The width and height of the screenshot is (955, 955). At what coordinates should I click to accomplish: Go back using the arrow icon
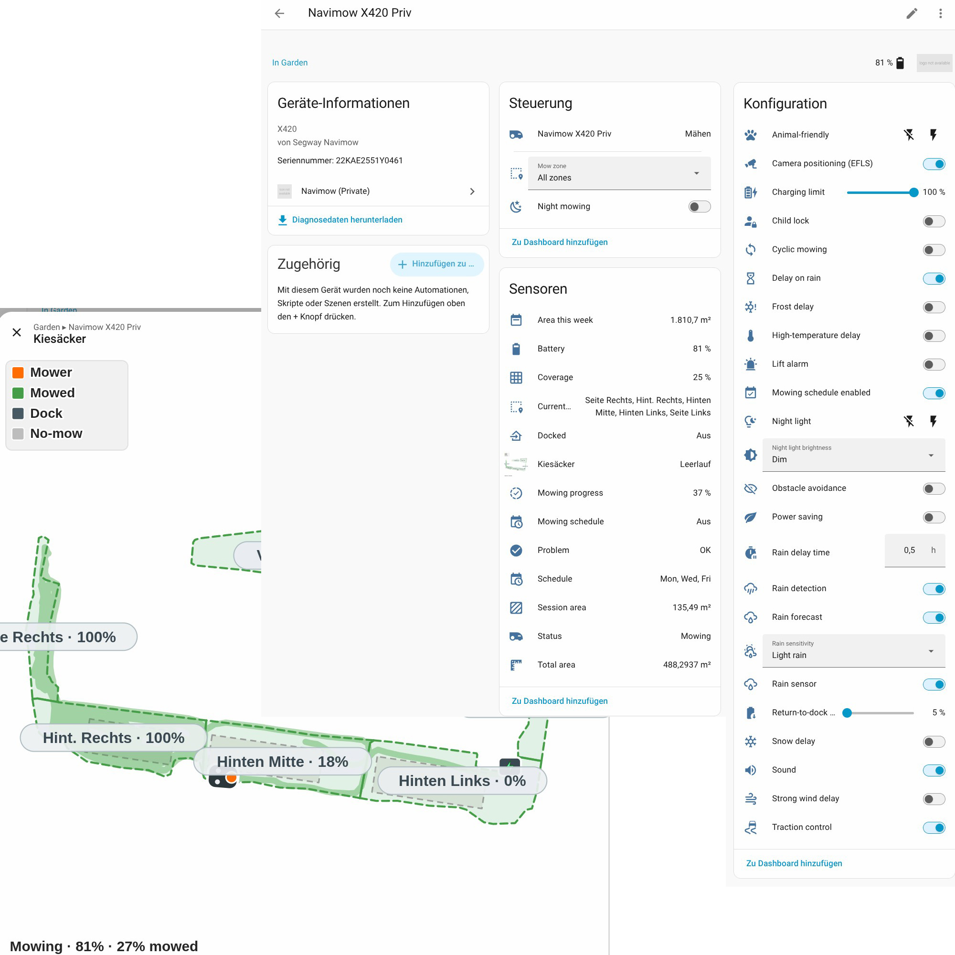(280, 13)
